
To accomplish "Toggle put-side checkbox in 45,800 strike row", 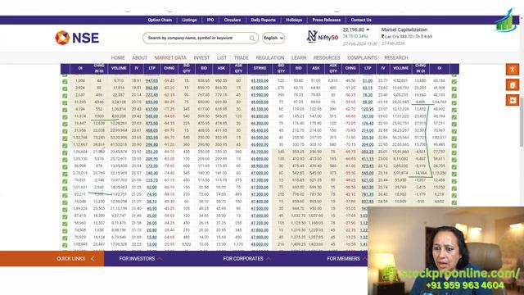I will point(454,88).
